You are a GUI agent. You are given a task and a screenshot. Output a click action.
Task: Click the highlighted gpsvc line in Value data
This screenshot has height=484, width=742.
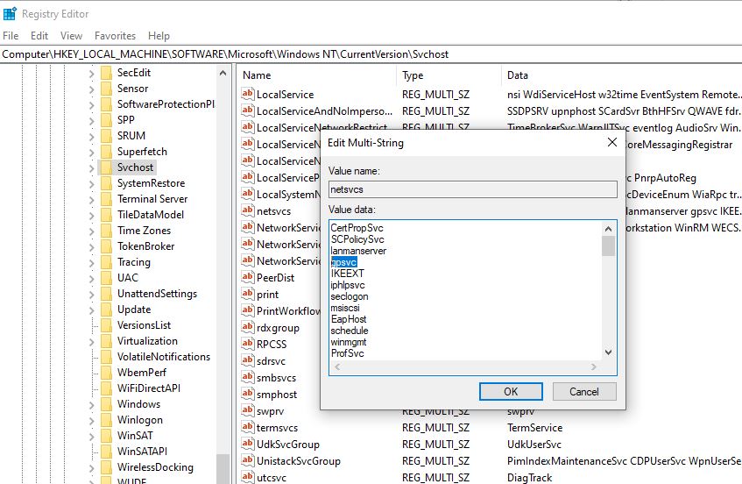pyautogui.click(x=344, y=262)
